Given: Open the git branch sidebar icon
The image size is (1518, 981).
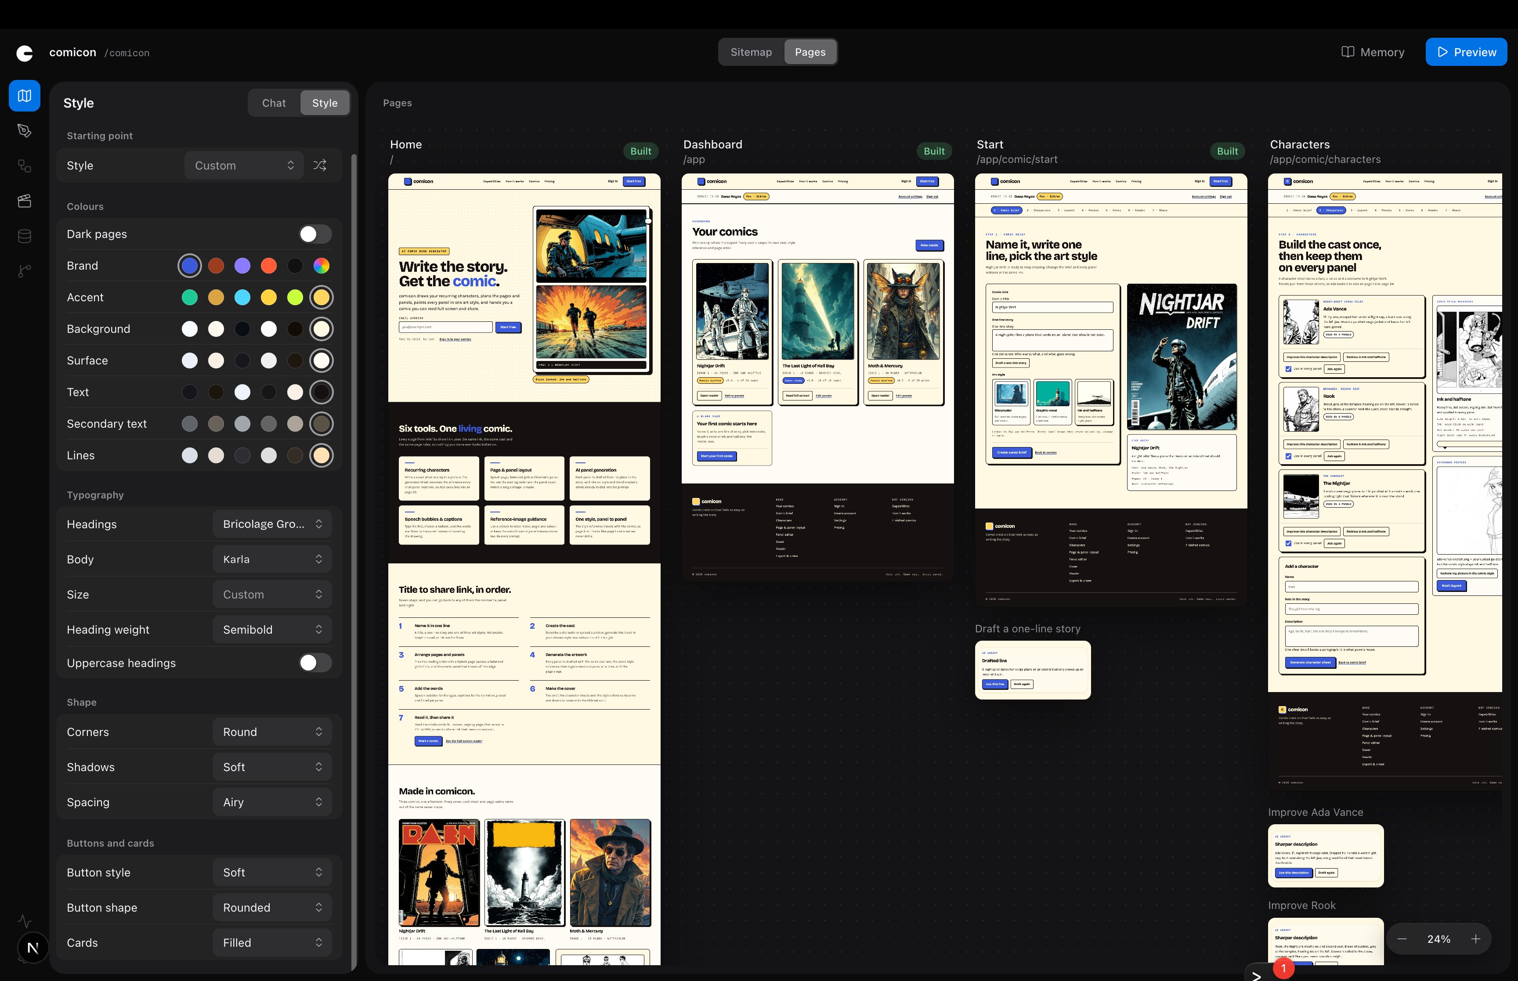Looking at the screenshot, I should click(25, 271).
